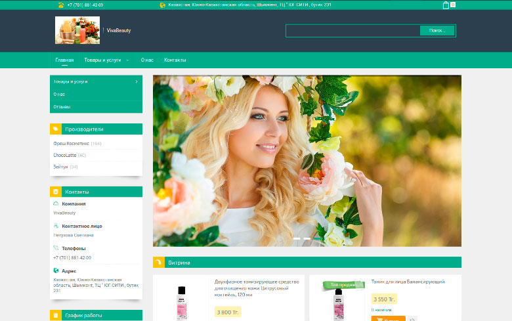Go to Контакты in the navigation bar
Viewport: 512px width, 321px height.
click(175, 60)
